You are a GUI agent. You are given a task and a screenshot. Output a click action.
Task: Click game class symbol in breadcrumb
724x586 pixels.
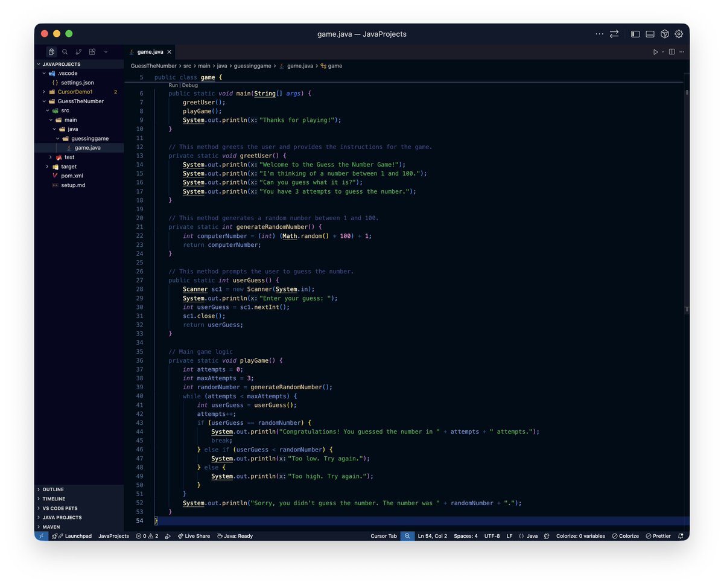click(331, 66)
